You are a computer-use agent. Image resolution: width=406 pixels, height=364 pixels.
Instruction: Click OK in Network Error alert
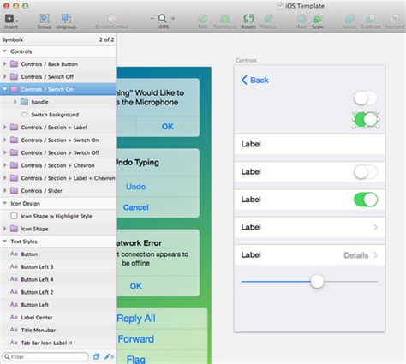coord(136,286)
